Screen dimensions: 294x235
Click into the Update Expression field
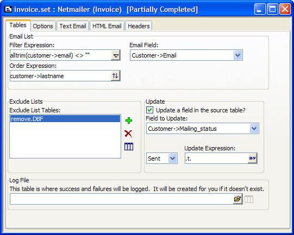pyautogui.click(x=216, y=158)
